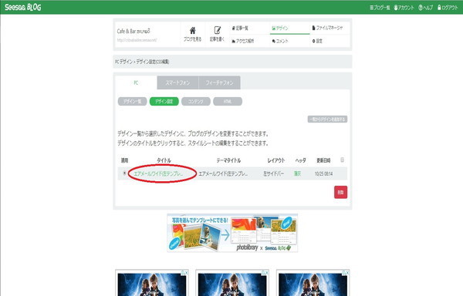Open the write article pencil icon
Viewport: 463px width, 296px height.
point(218,30)
